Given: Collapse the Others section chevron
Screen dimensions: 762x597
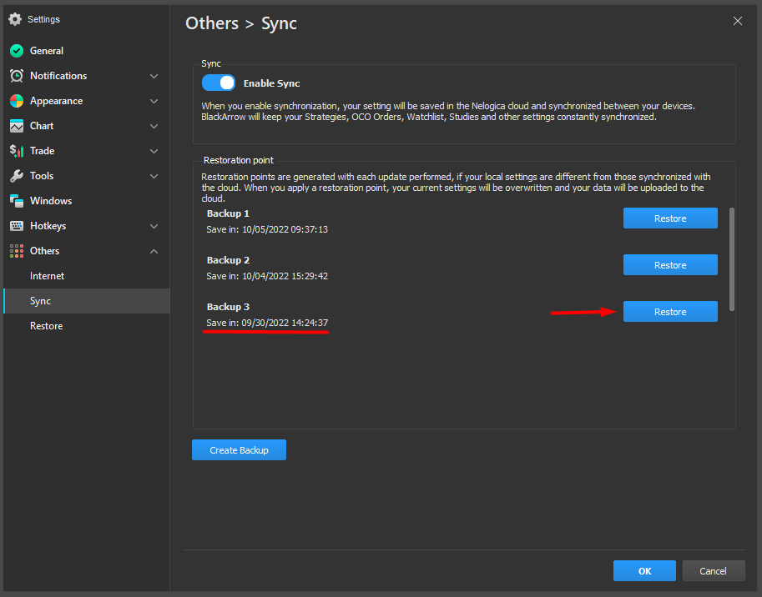Looking at the screenshot, I should click(154, 251).
